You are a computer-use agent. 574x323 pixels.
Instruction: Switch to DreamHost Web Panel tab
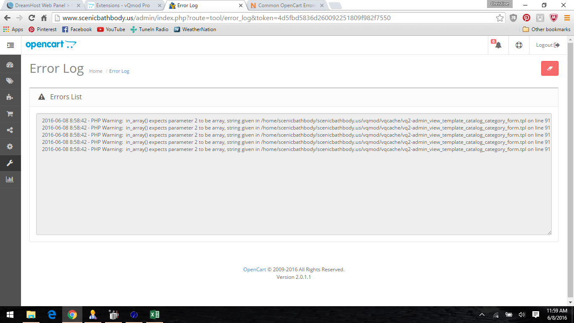(x=42, y=5)
